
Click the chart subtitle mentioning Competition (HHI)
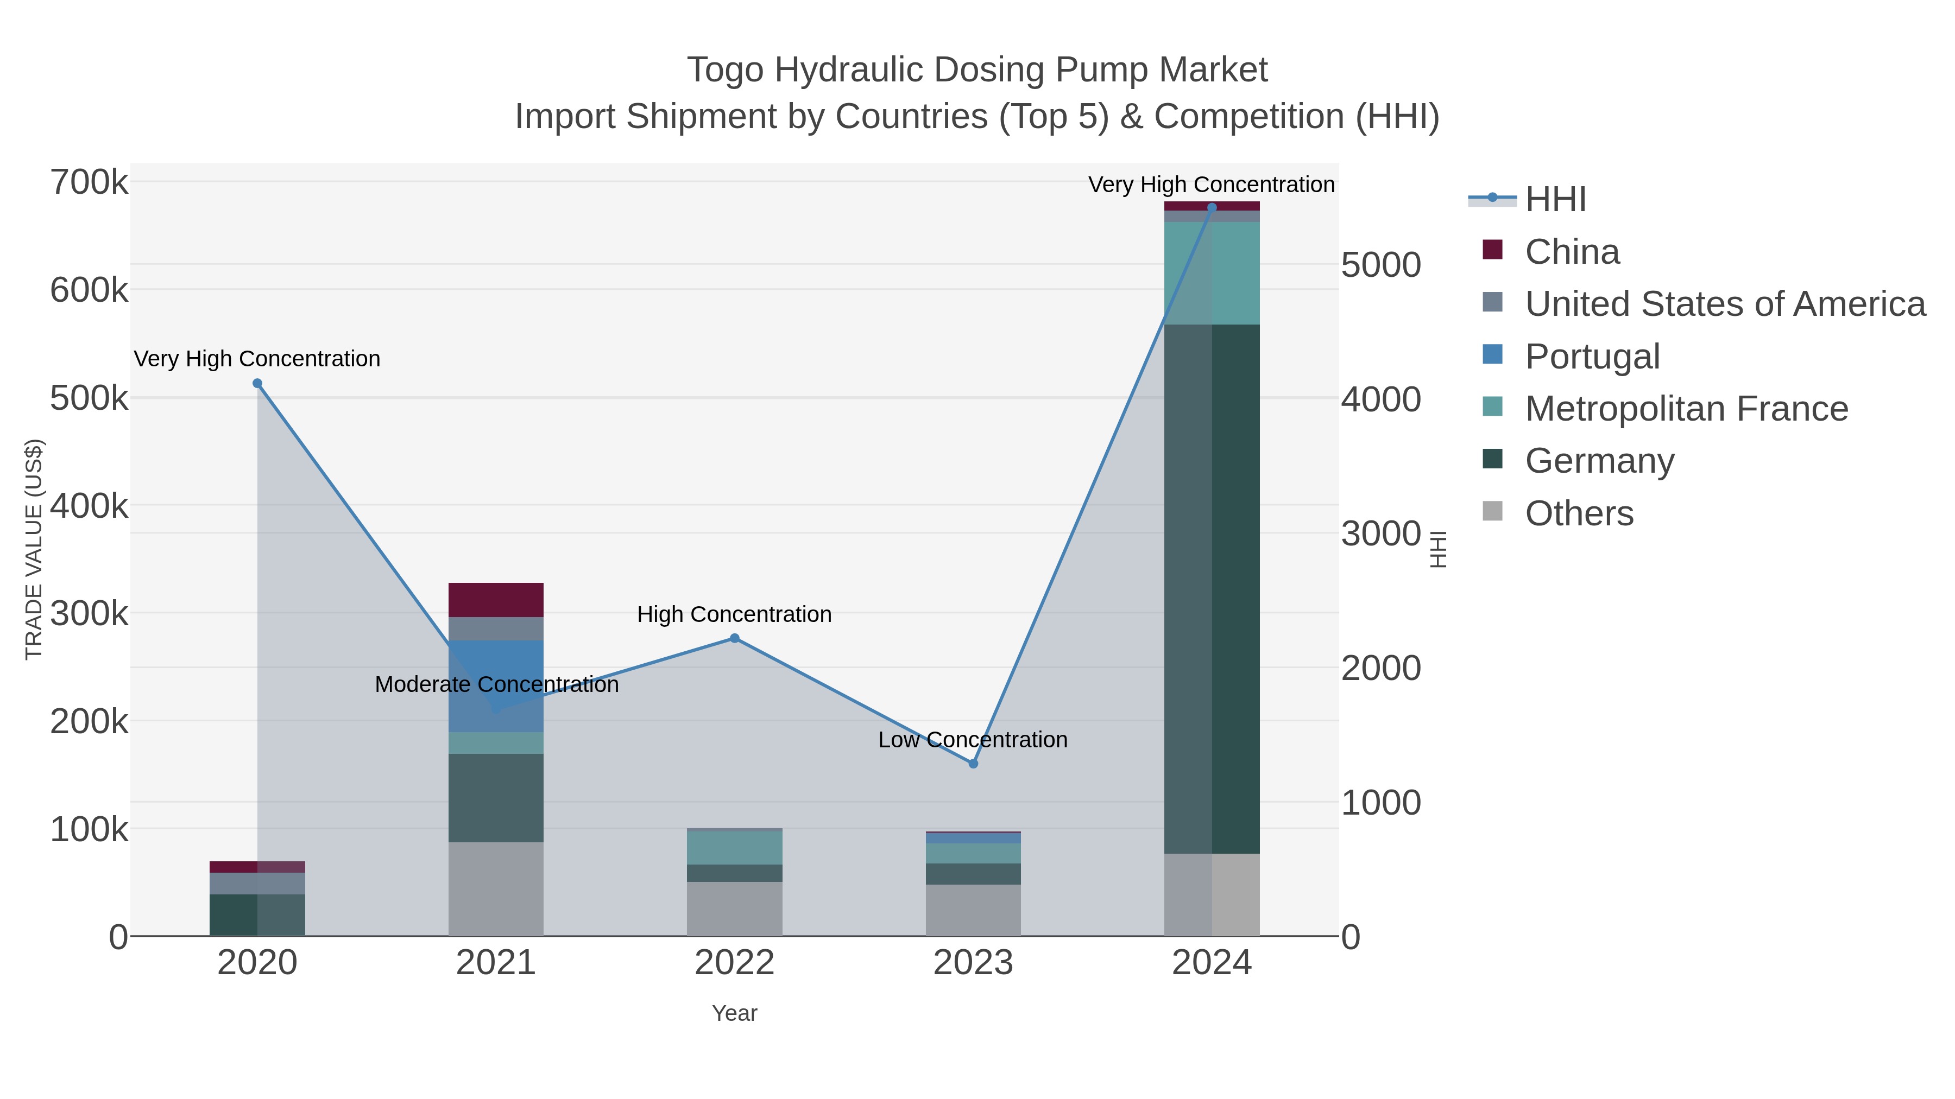977,117
